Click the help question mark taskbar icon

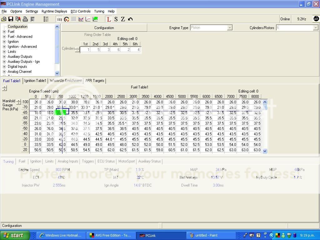tap(258, 235)
